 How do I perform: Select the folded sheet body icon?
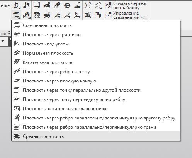tap(98, 15)
